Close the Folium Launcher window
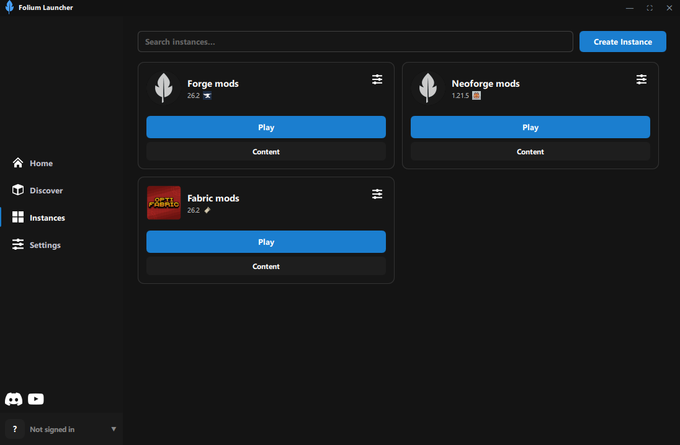Image resolution: width=680 pixels, height=445 pixels. (x=669, y=8)
